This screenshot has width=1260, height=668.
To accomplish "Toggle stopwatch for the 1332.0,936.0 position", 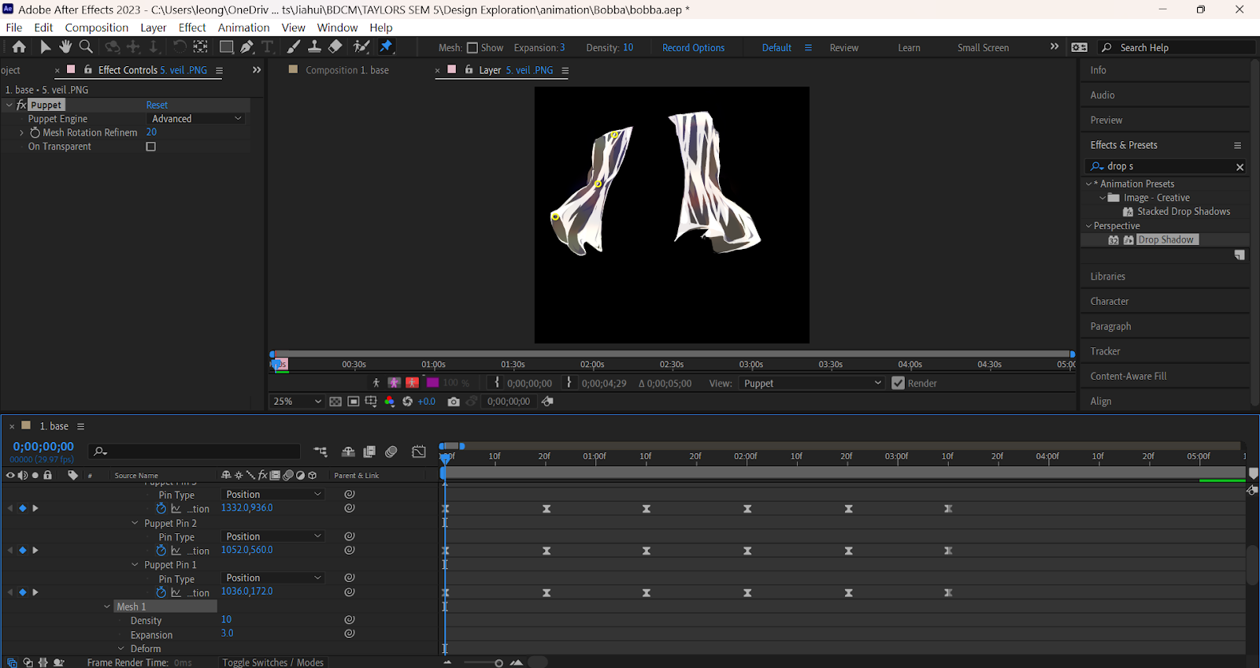I will coord(161,509).
